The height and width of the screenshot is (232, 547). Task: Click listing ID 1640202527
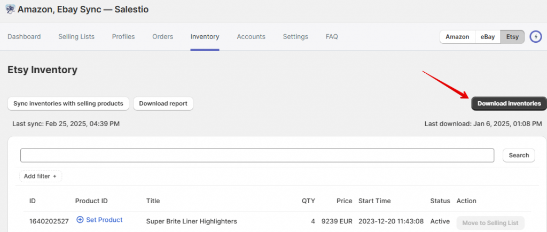(x=49, y=221)
